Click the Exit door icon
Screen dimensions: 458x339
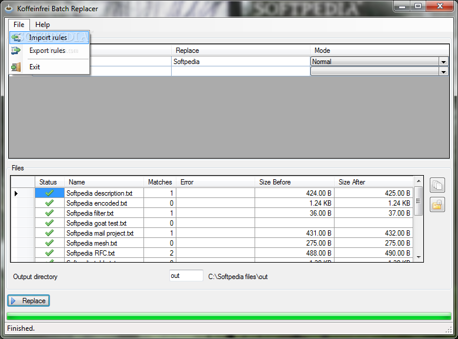pos(16,67)
